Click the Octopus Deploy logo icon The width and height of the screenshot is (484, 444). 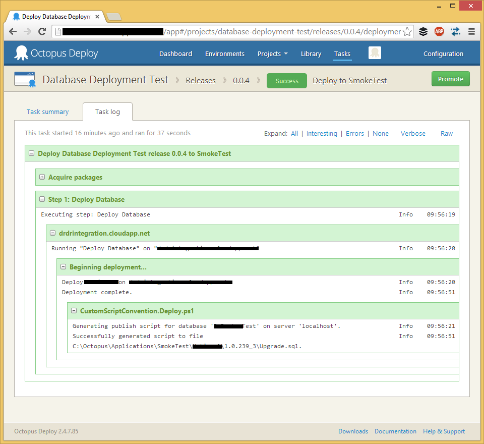coord(21,53)
